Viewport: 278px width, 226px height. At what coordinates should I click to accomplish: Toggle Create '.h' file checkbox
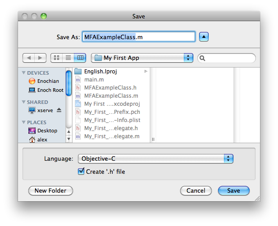coord(81,172)
